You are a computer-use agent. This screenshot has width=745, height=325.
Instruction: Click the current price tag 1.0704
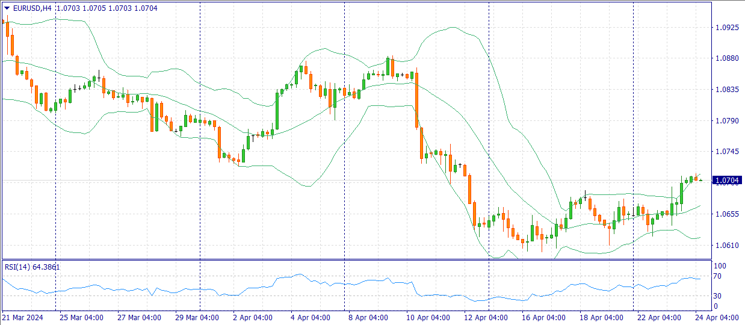[727, 180]
